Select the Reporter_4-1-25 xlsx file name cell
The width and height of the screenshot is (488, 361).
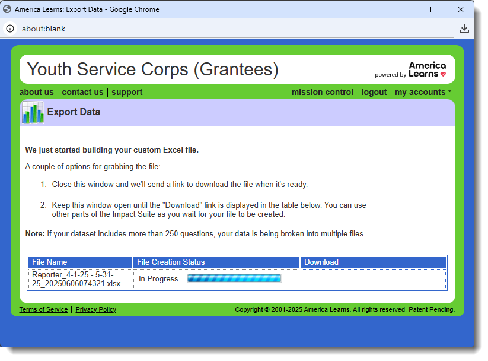click(80, 279)
